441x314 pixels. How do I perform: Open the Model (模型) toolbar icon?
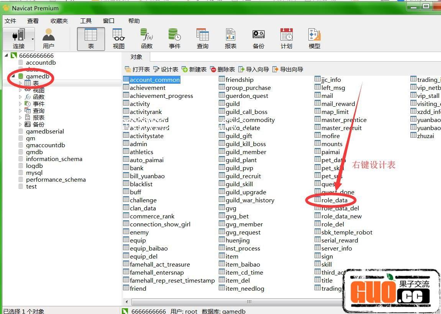(315, 38)
